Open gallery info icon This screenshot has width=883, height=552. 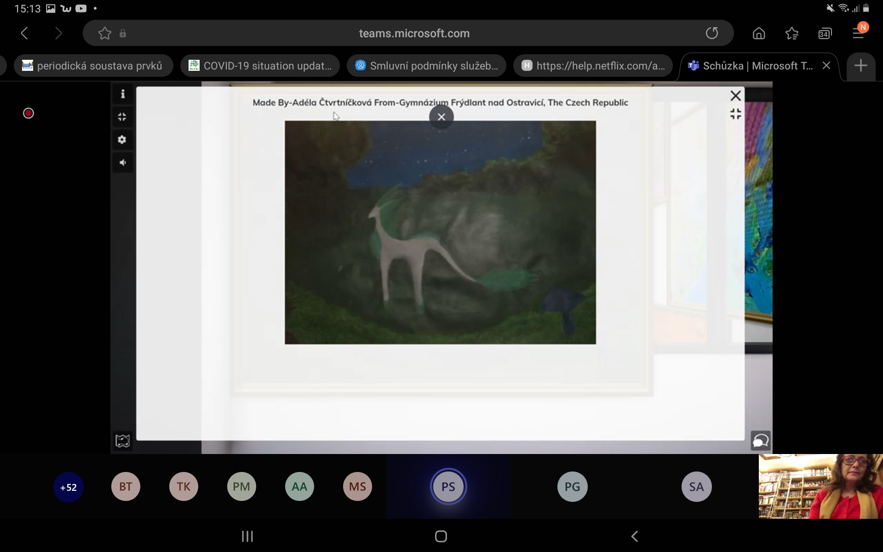point(122,94)
